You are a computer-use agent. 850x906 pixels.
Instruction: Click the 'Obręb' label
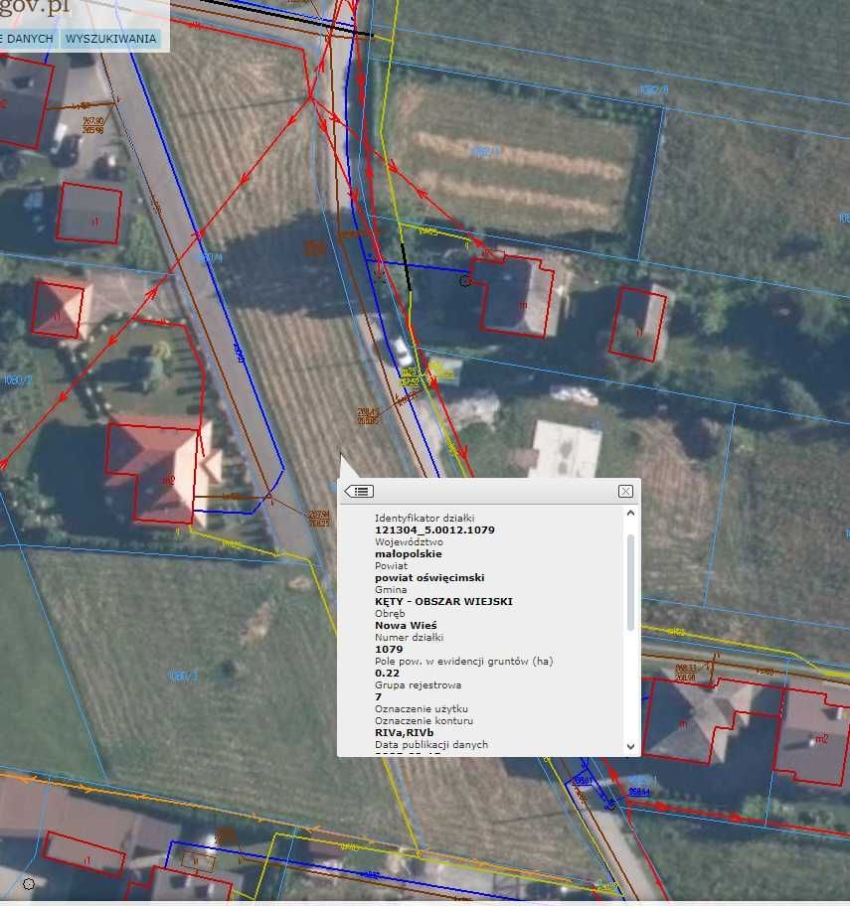390,613
